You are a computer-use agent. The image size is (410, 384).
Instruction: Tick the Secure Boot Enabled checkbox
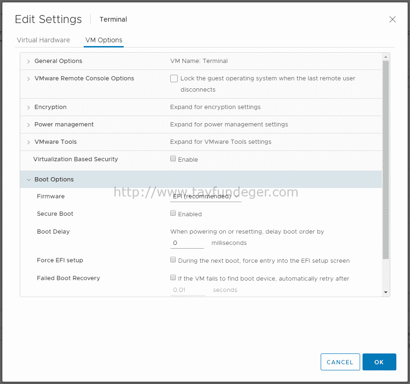[173, 213]
